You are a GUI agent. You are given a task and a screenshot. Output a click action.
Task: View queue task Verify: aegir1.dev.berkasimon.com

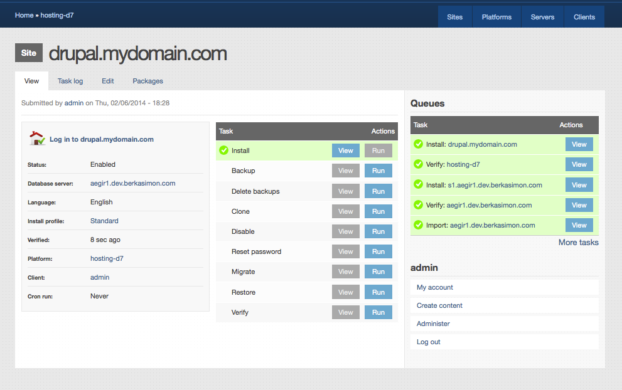(x=579, y=205)
